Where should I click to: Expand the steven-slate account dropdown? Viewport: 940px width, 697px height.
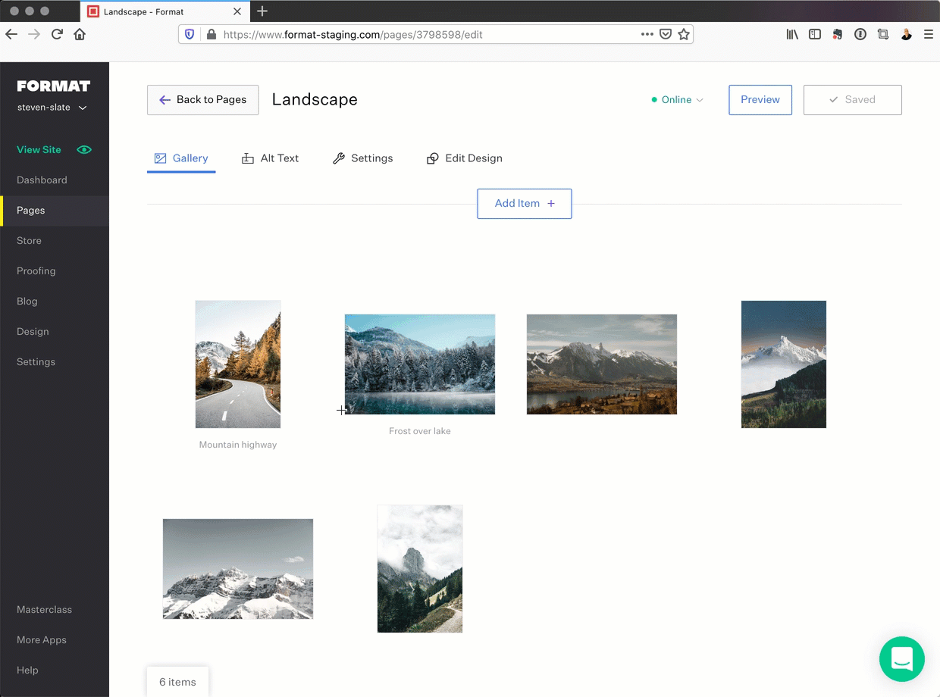point(52,108)
